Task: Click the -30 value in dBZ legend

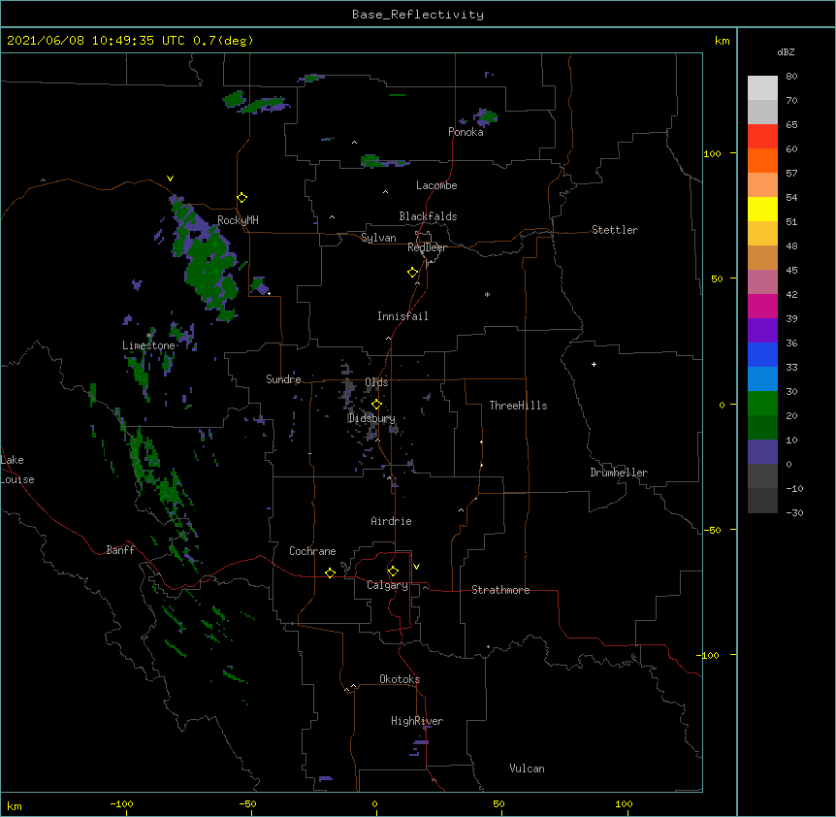Action: click(794, 512)
